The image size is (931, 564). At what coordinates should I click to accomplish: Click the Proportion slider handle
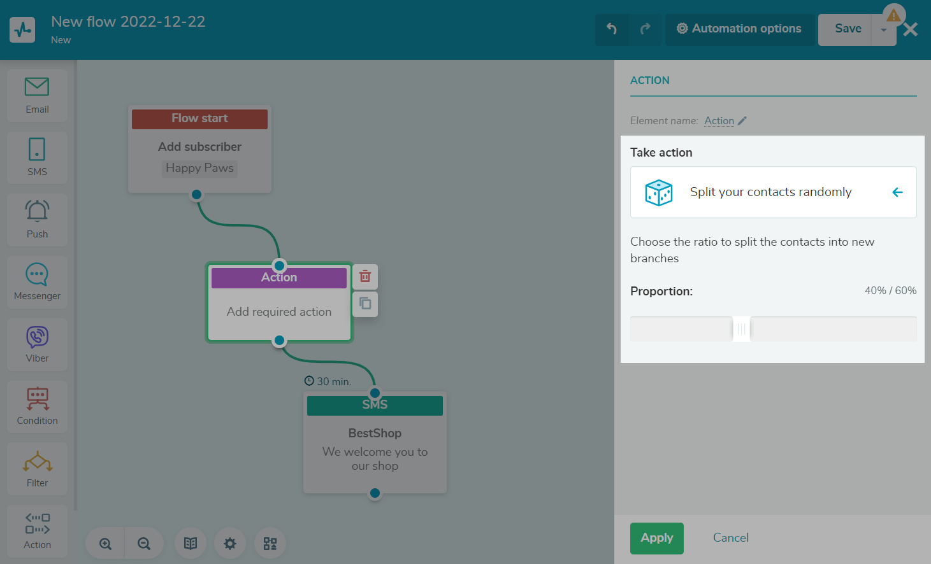pos(741,329)
